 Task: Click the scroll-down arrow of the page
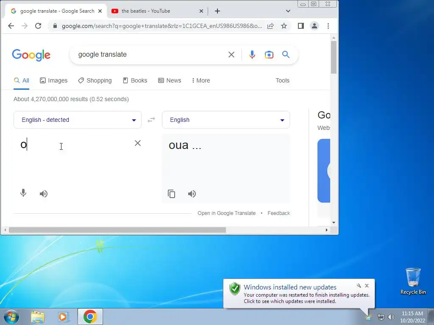(x=334, y=223)
